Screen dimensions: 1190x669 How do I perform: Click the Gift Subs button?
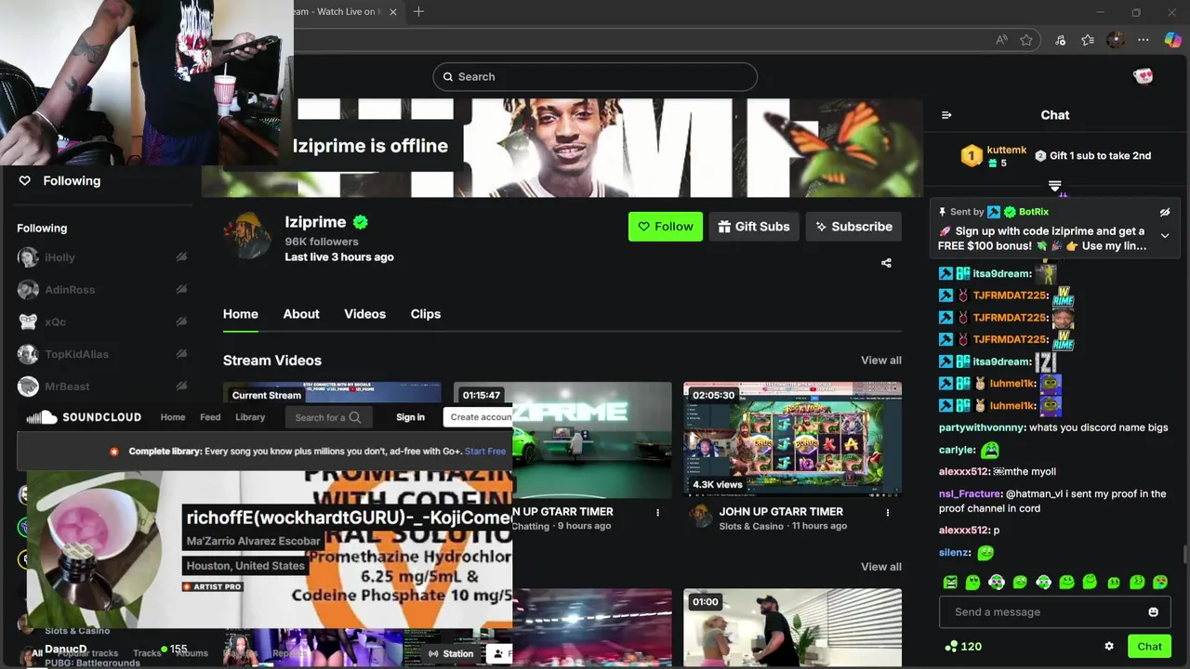(x=754, y=227)
